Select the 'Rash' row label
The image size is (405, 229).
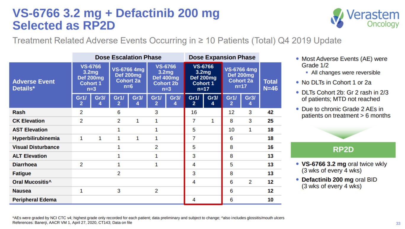(x=19, y=112)
